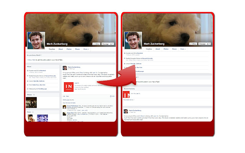Open Photos tab in right profile
245x153 pixels.
pyautogui.click(x=166, y=49)
